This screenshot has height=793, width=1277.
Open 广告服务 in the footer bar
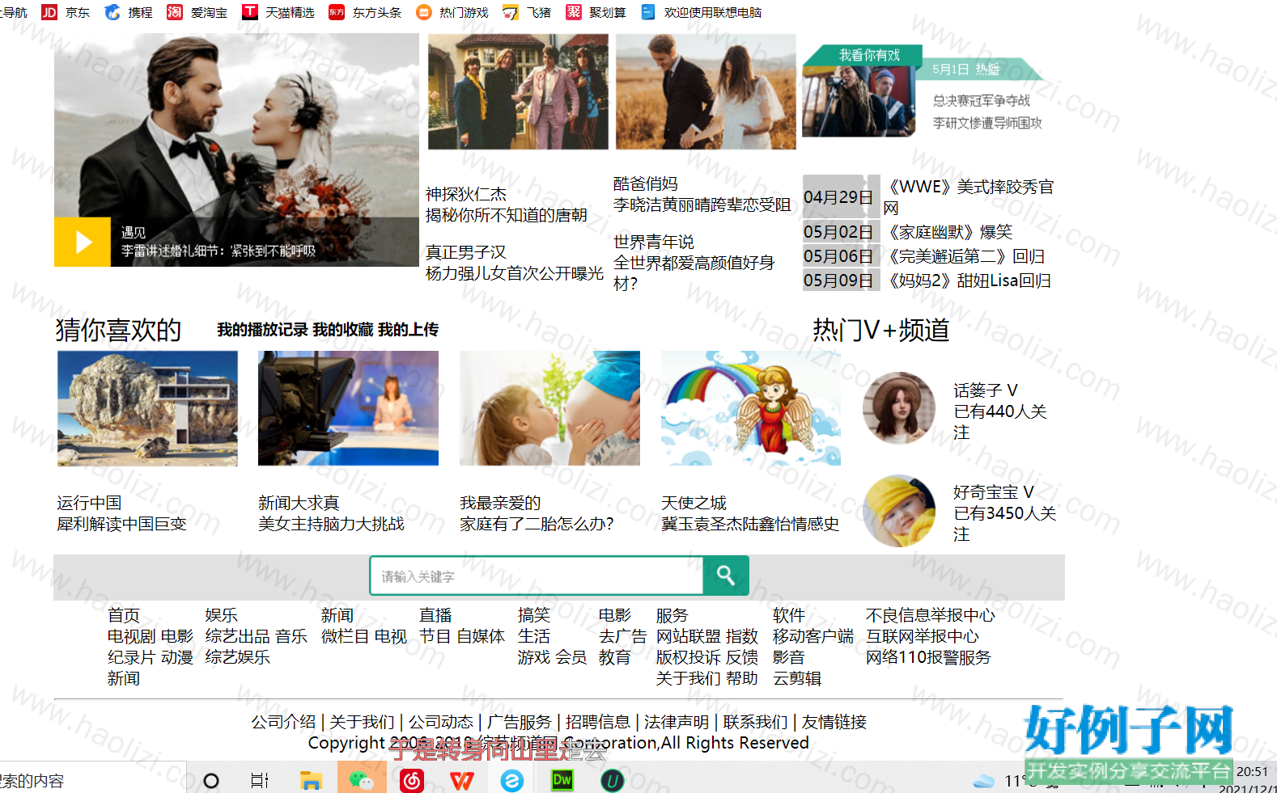(x=520, y=722)
